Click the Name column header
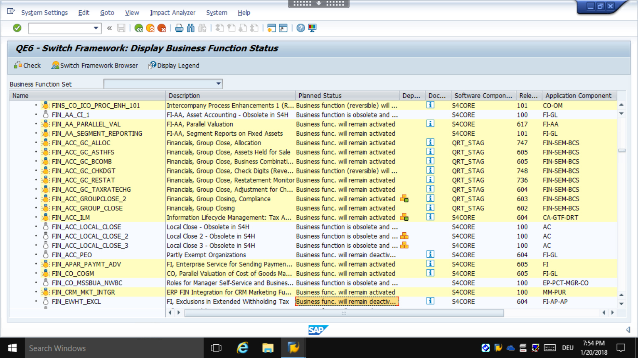638x358 pixels. click(87, 95)
